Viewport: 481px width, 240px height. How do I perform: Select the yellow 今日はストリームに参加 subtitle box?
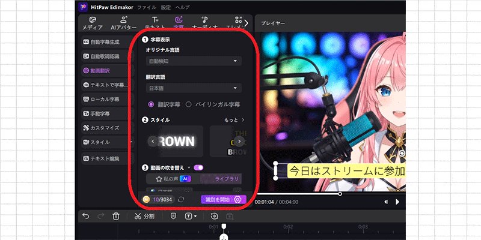click(347, 171)
